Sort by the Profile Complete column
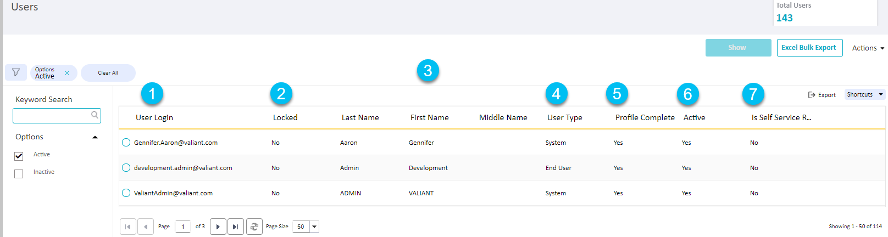 pyautogui.click(x=645, y=117)
